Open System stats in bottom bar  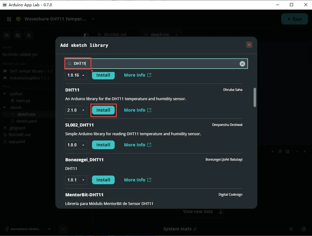coord(180,229)
